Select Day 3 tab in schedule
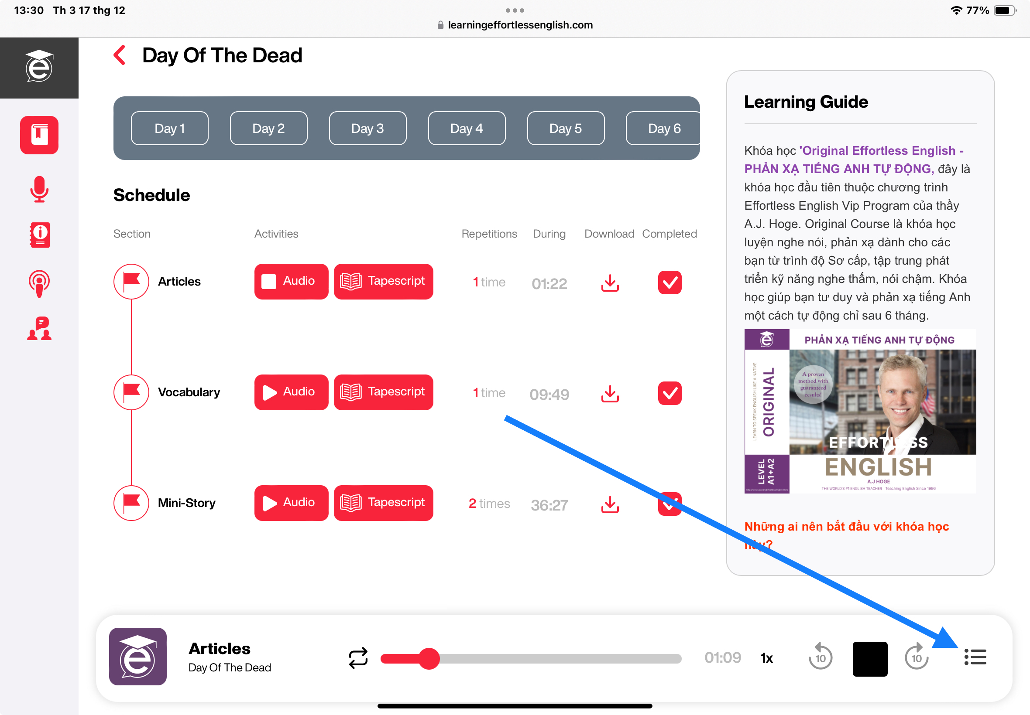This screenshot has height=715, width=1030. pyautogui.click(x=368, y=127)
